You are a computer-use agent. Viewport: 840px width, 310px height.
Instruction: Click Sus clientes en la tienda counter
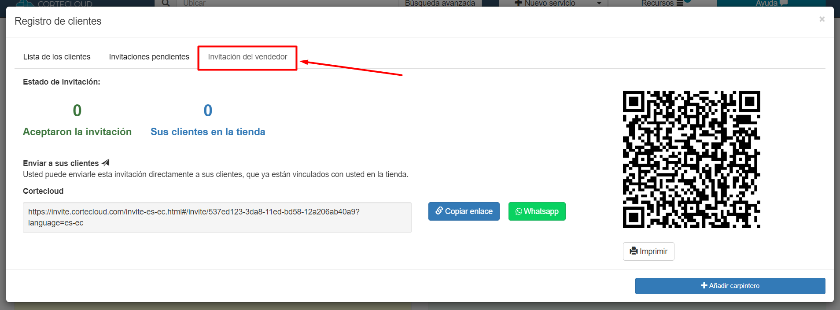coord(208,119)
